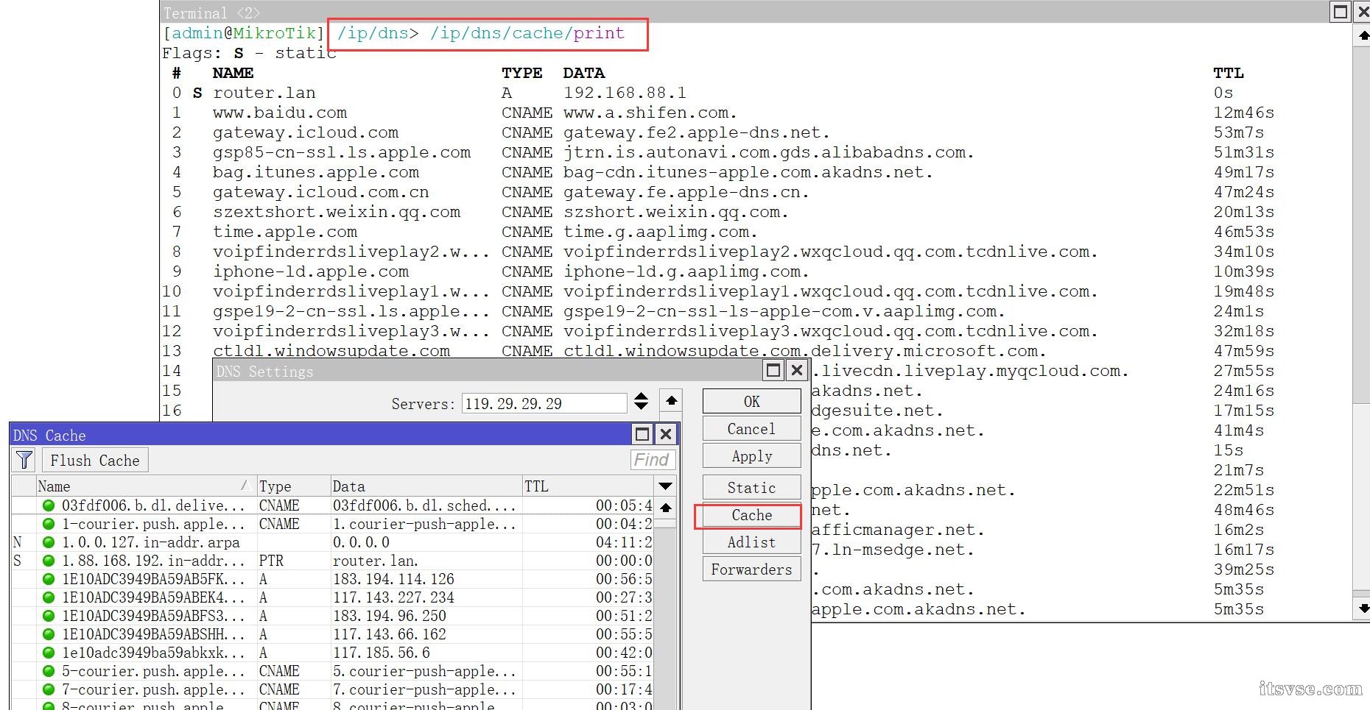Click the up arrow beside the Servers field
This screenshot has height=710, width=1370.
(x=671, y=401)
